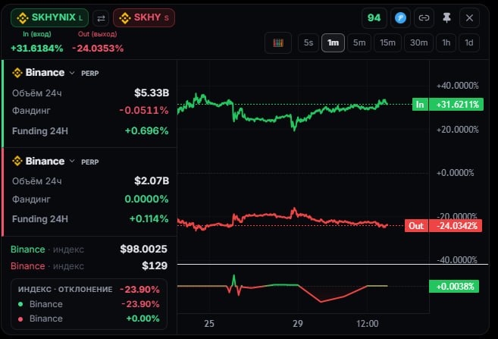Viewport: 498px width, 339px height.
Task: Click the red-dot Binance +0.00% row
Action: [89, 319]
